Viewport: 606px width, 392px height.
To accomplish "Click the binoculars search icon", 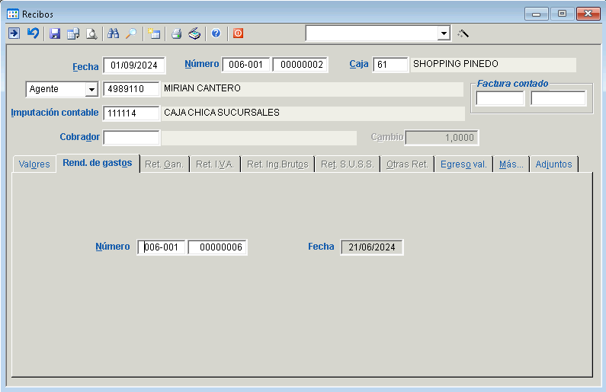I will [x=114, y=33].
